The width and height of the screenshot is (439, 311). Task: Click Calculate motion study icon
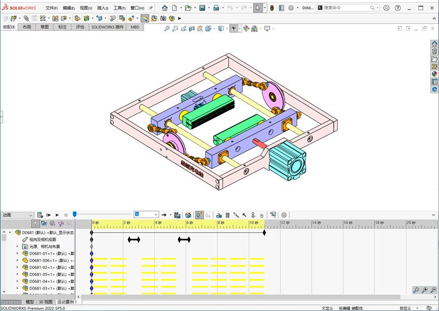click(x=40, y=215)
